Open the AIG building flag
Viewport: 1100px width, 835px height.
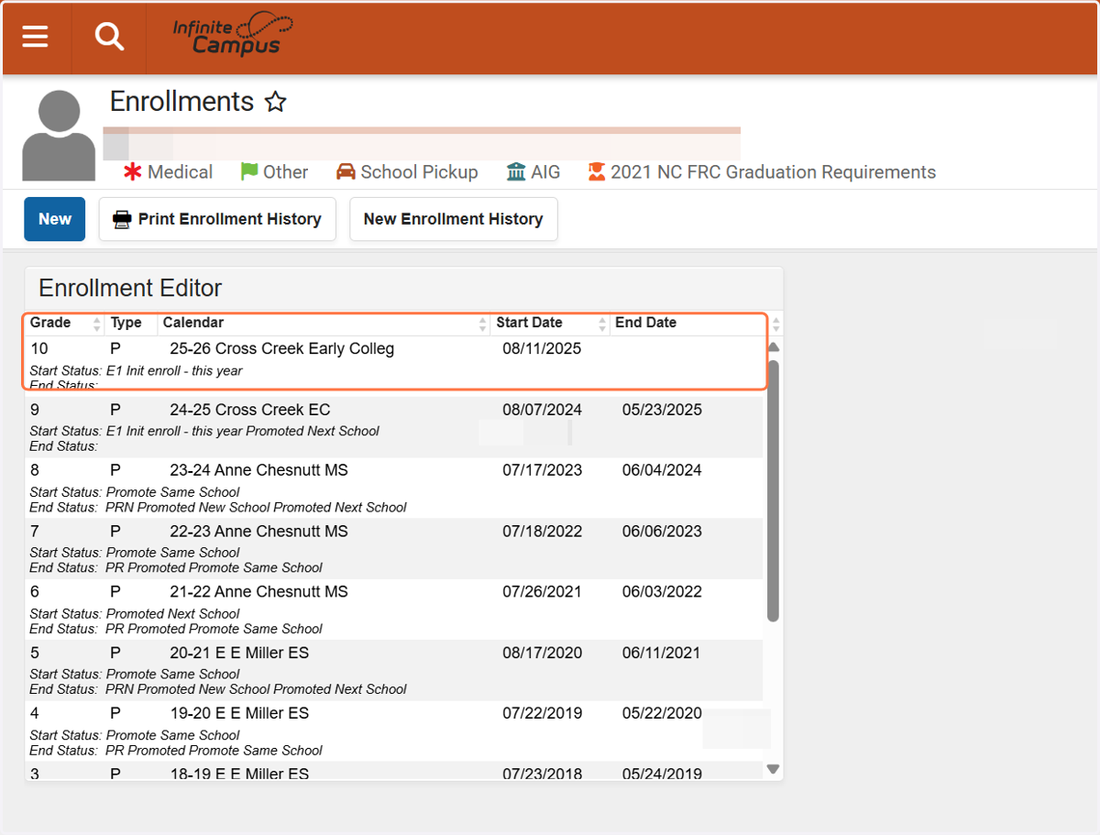(533, 172)
